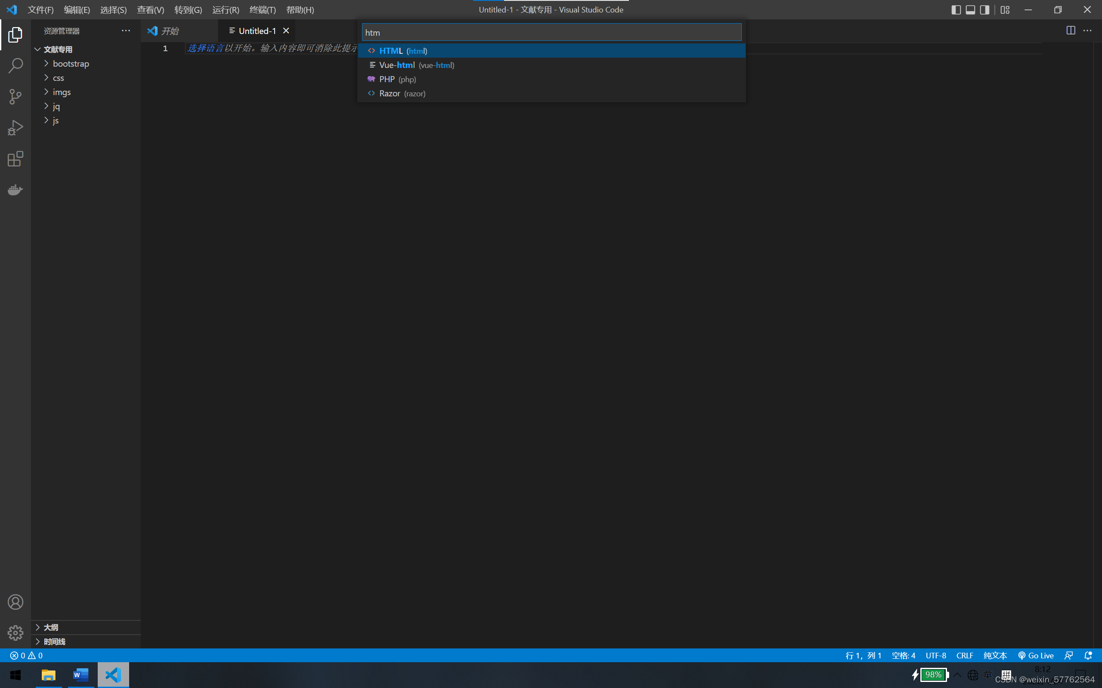
Task: Click the 选择语言 link in editor
Action: click(x=205, y=48)
